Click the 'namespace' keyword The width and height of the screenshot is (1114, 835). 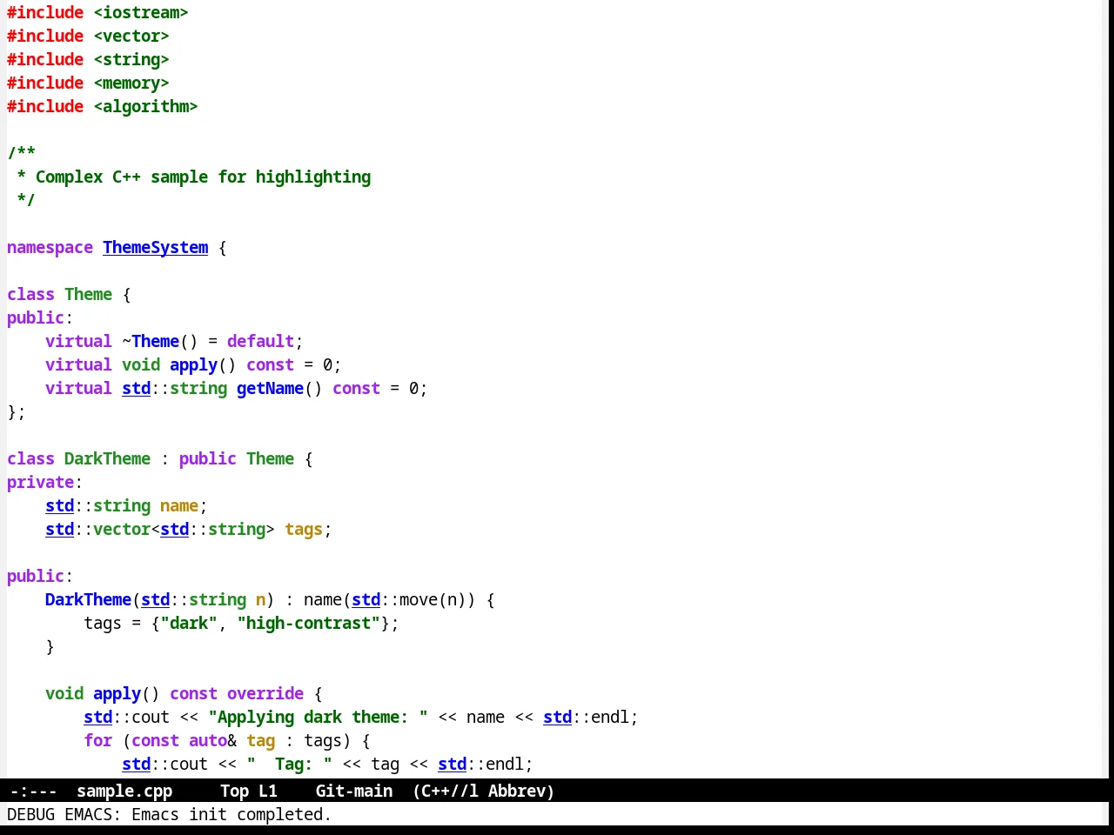50,247
